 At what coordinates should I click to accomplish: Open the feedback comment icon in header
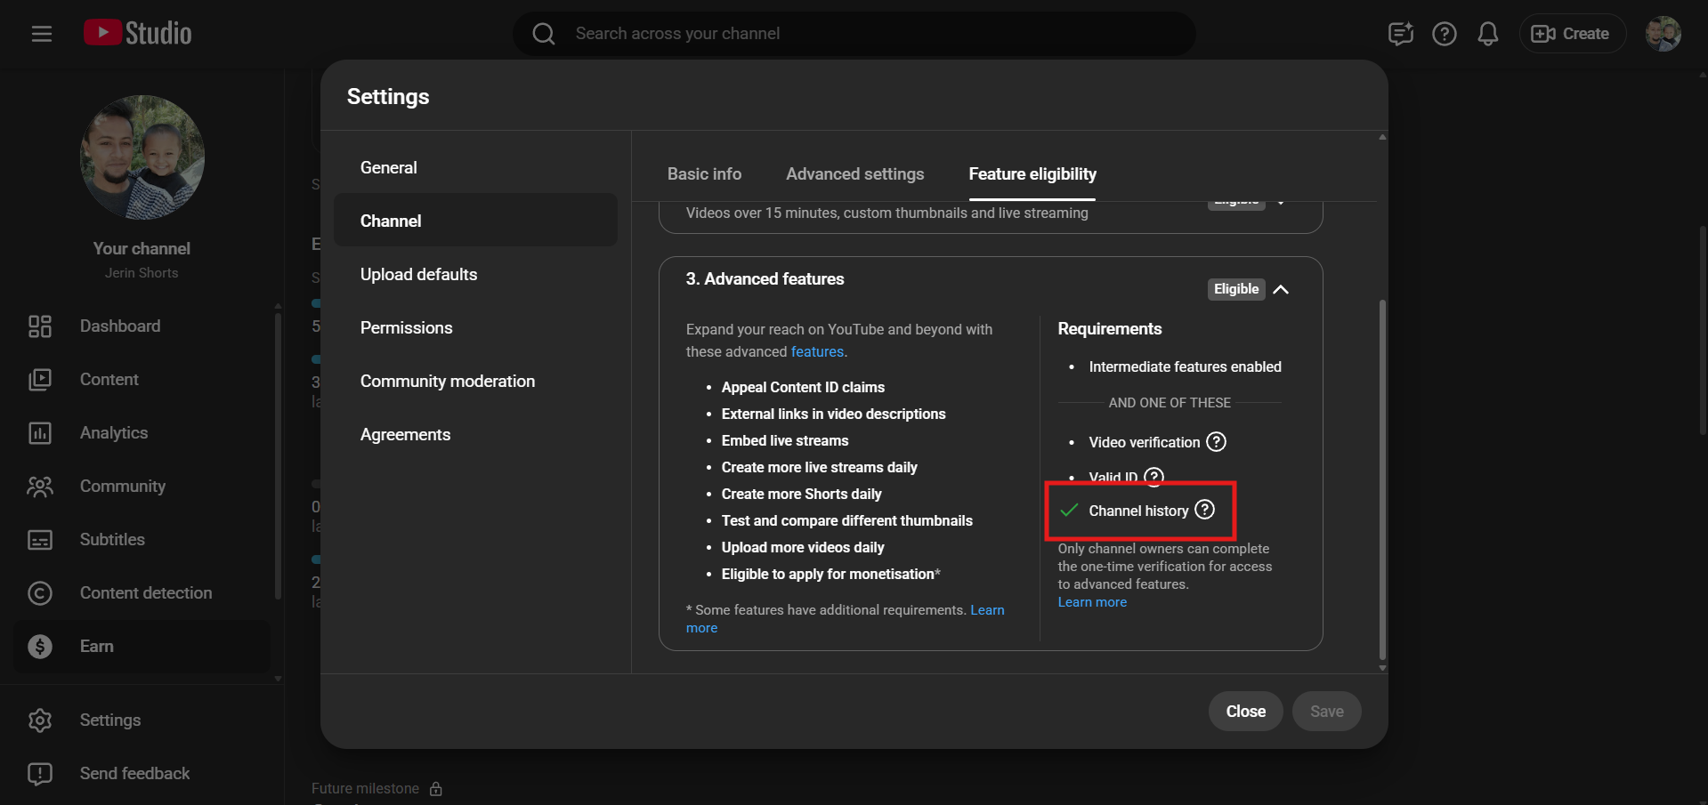tap(1400, 34)
